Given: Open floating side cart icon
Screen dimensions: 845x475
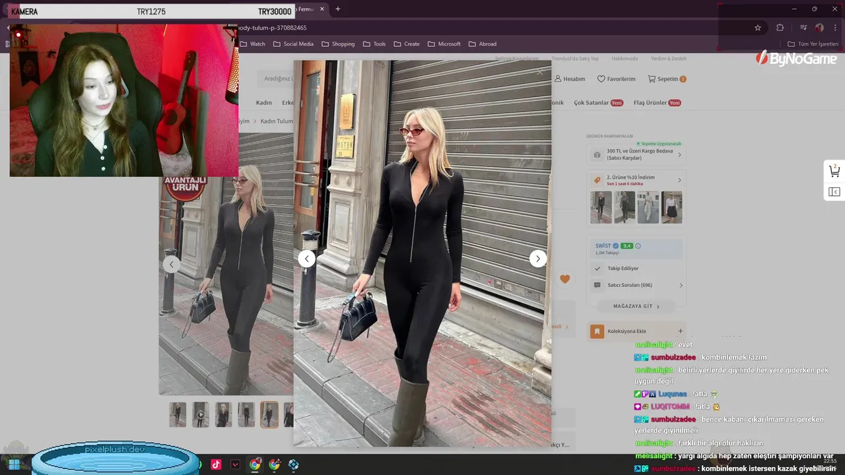Looking at the screenshot, I should (x=834, y=171).
